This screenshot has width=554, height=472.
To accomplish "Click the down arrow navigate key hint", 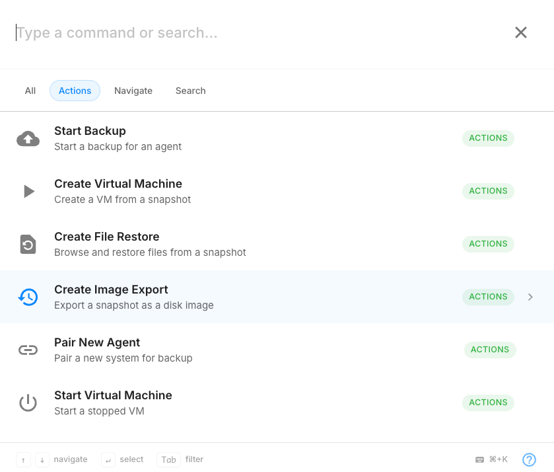I will (x=42, y=459).
